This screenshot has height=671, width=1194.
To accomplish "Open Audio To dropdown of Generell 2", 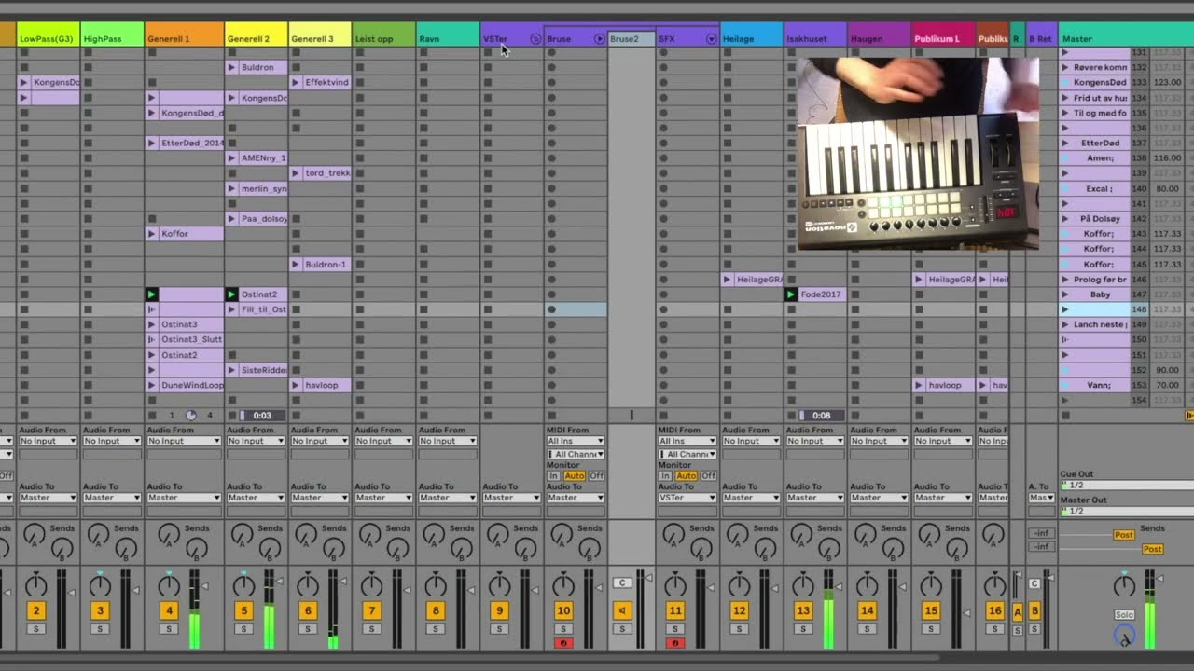I will click(x=257, y=498).
